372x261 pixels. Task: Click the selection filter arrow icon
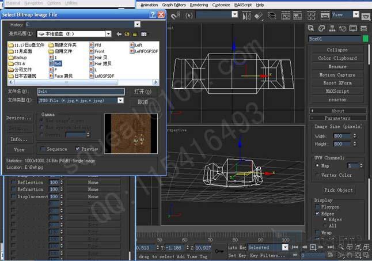click(189, 16)
